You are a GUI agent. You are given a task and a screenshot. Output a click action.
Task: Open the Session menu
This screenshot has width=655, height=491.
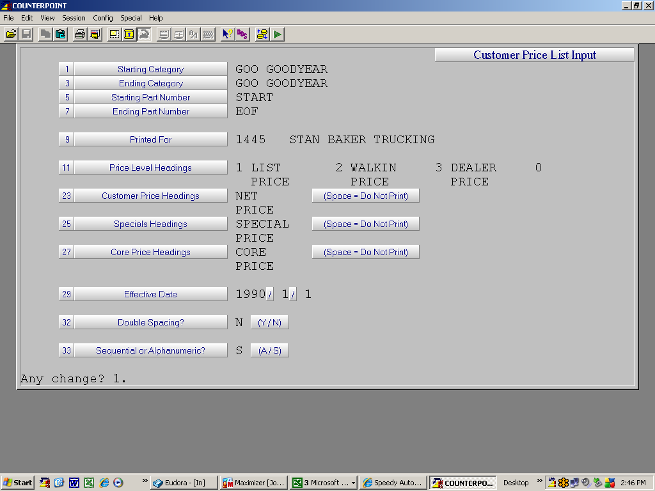[74, 18]
